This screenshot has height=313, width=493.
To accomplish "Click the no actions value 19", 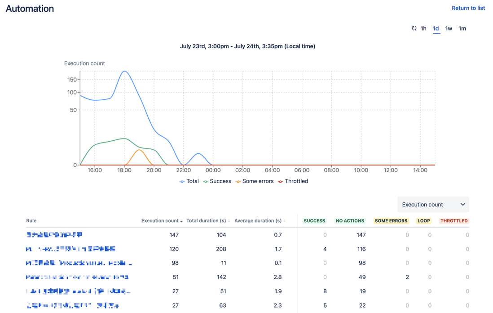I will (x=362, y=291).
